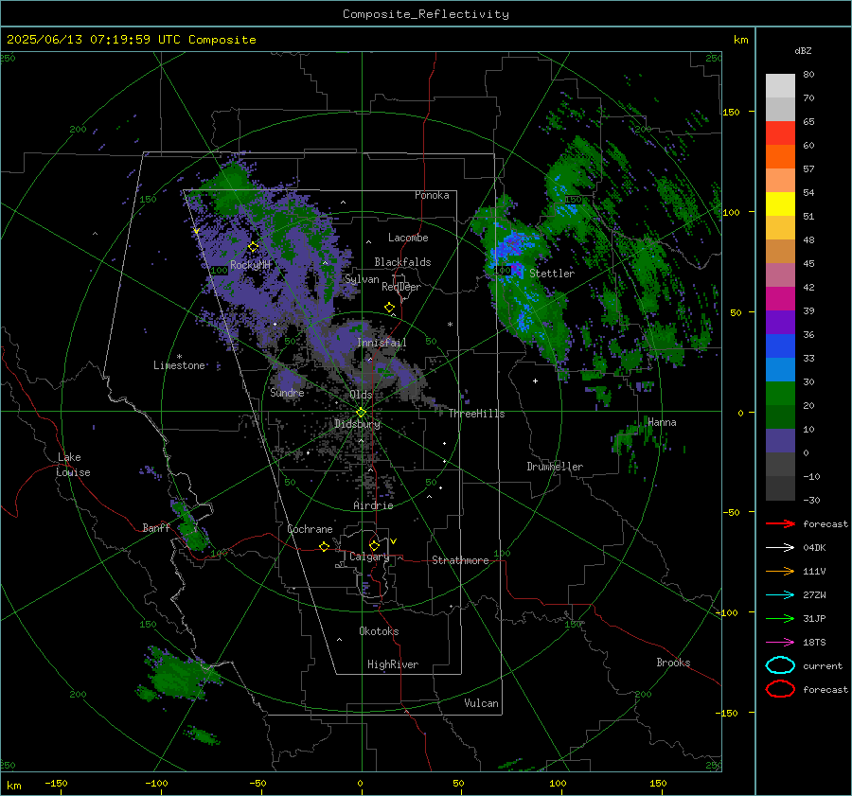Viewport: 852px width, 796px height.
Task: Click the cyan 27ZW arrow icon
Action: [780, 595]
